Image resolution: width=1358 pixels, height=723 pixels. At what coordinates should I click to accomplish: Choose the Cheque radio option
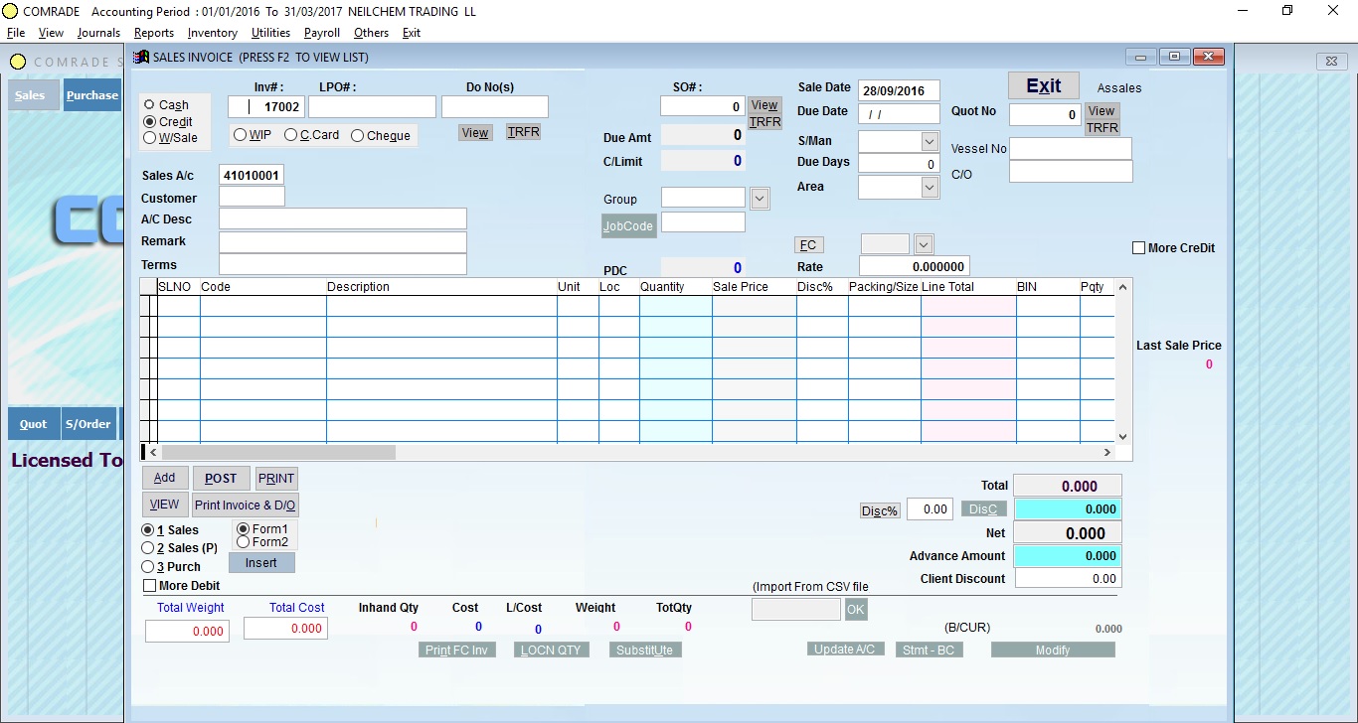coord(357,135)
